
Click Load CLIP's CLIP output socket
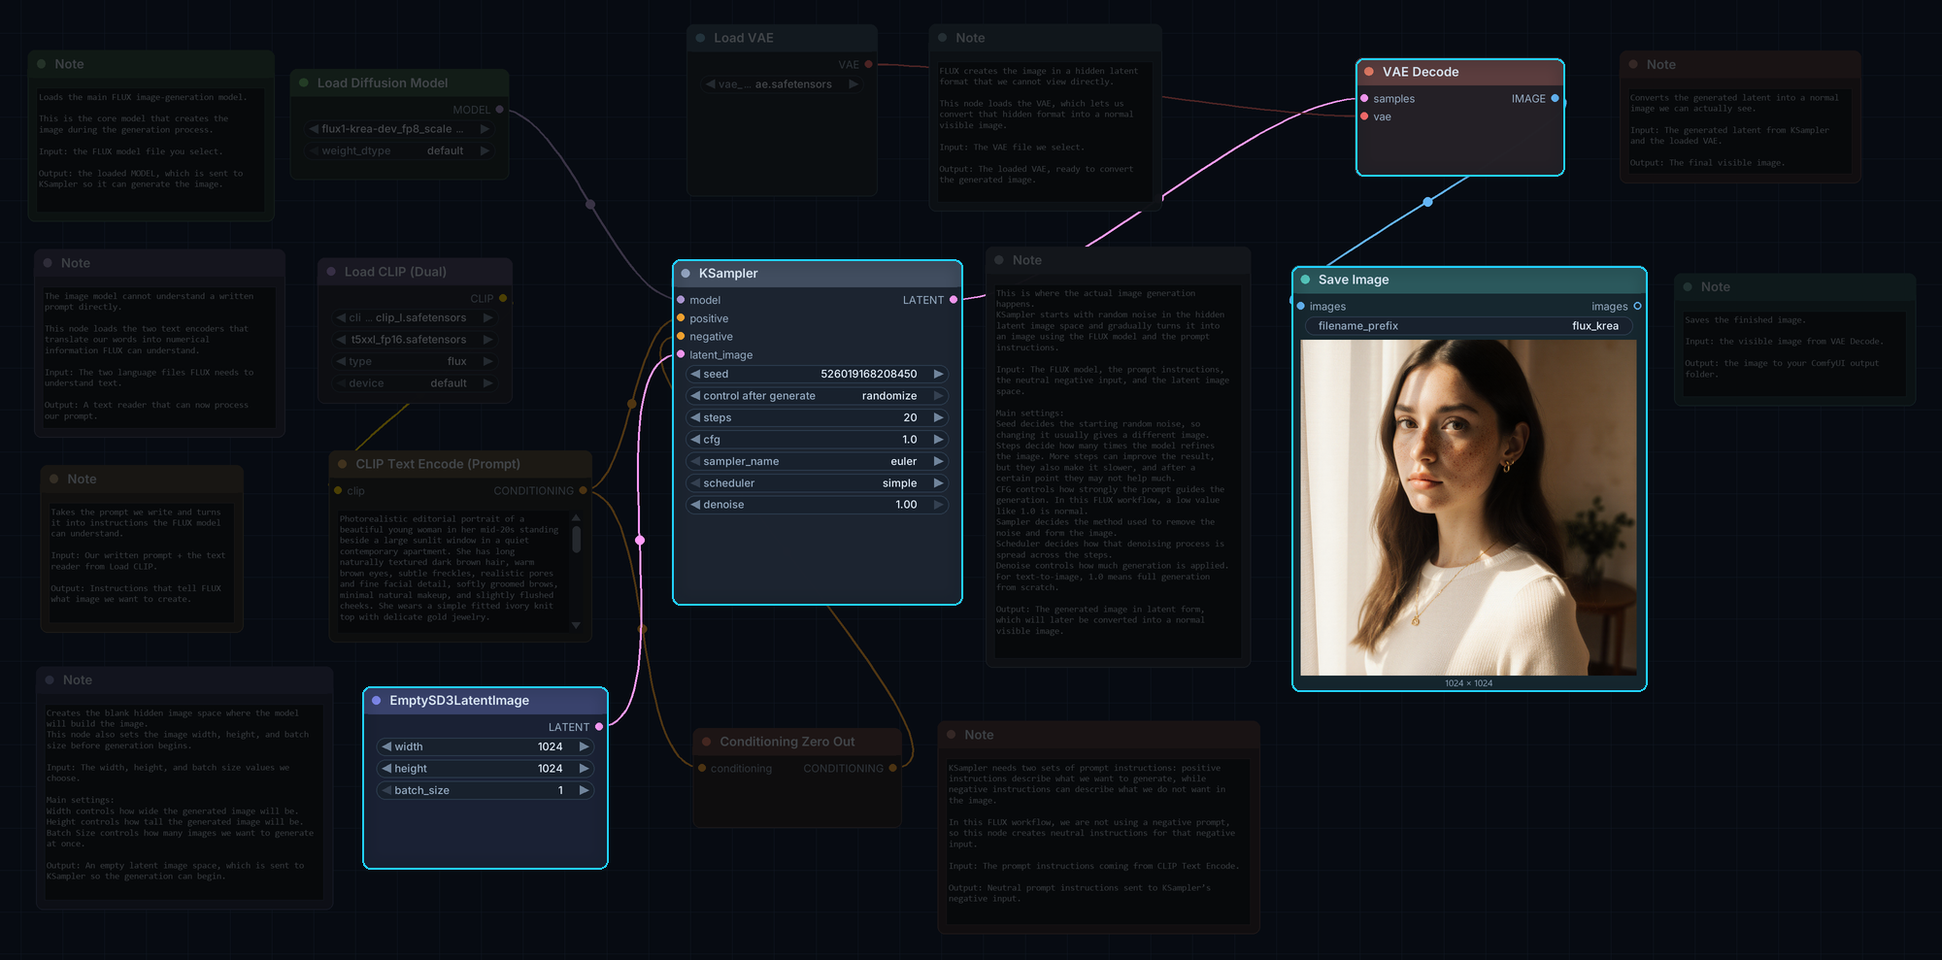click(503, 299)
